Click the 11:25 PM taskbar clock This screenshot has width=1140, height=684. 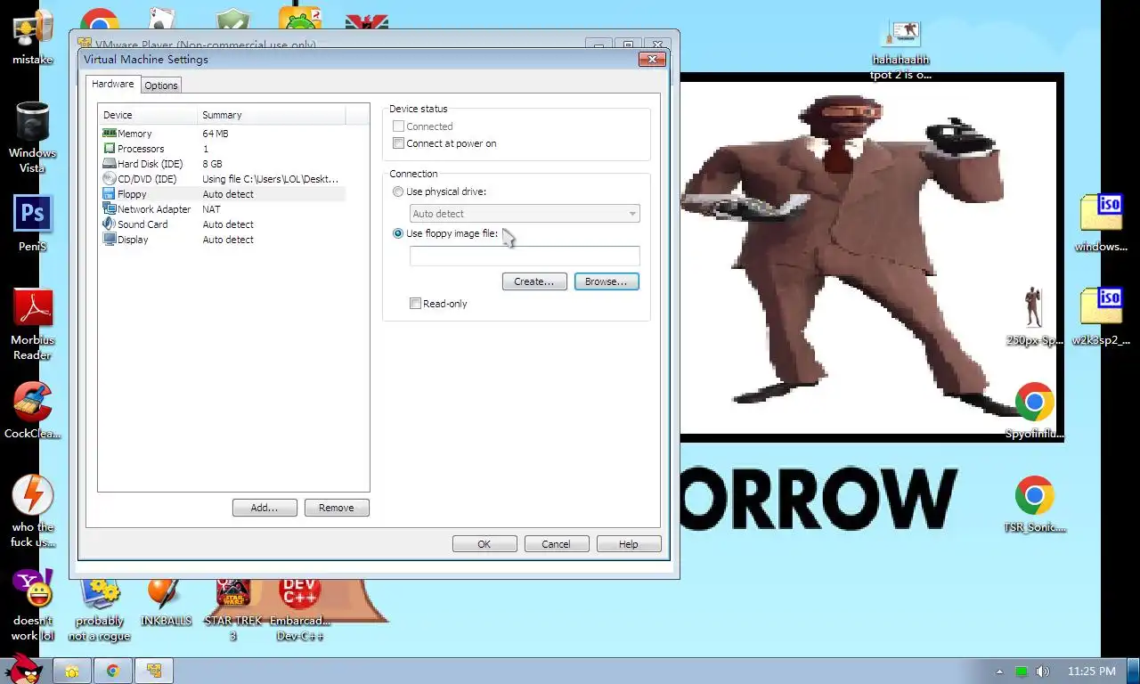[x=1091, y=672]
